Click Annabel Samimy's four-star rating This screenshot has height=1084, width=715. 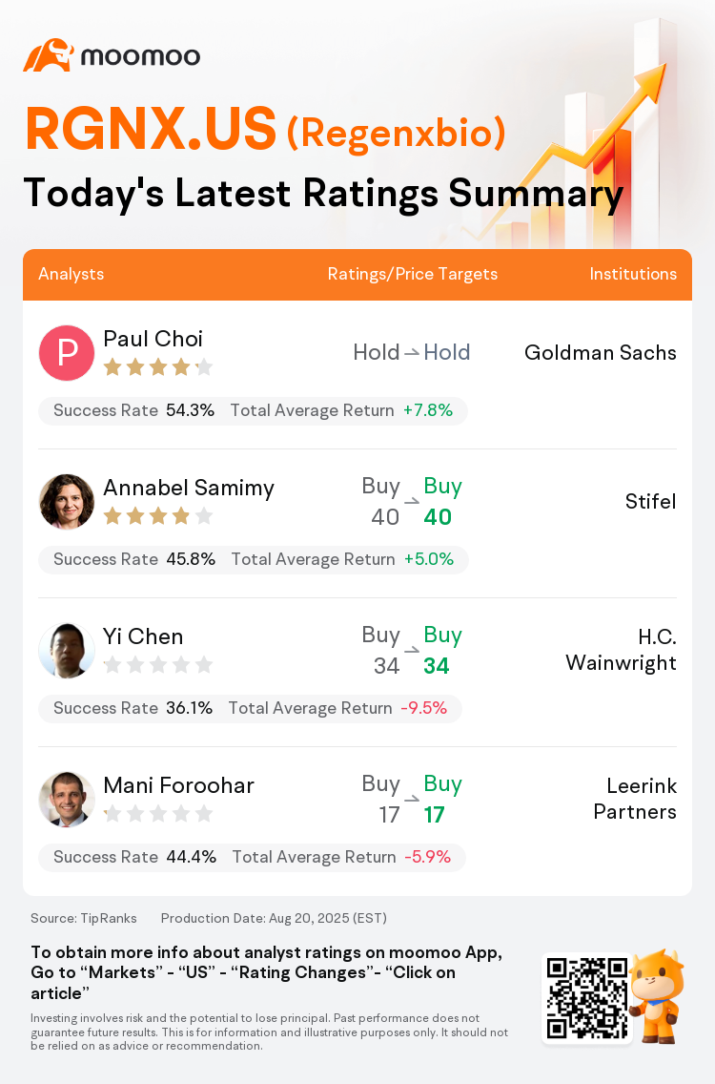(158, 515)
